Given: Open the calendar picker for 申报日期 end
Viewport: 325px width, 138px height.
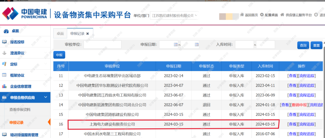Looking at the screenshot, I should pos(197,44).
